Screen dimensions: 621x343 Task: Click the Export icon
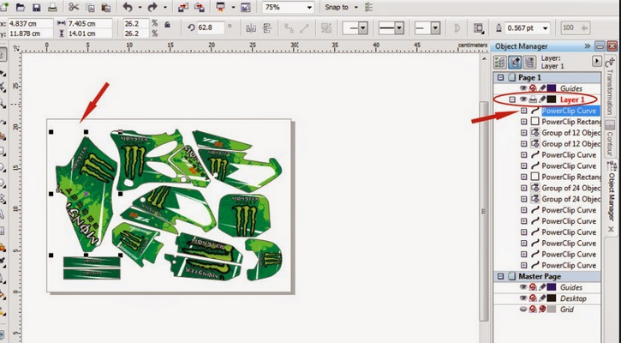[x=200, y=7]
